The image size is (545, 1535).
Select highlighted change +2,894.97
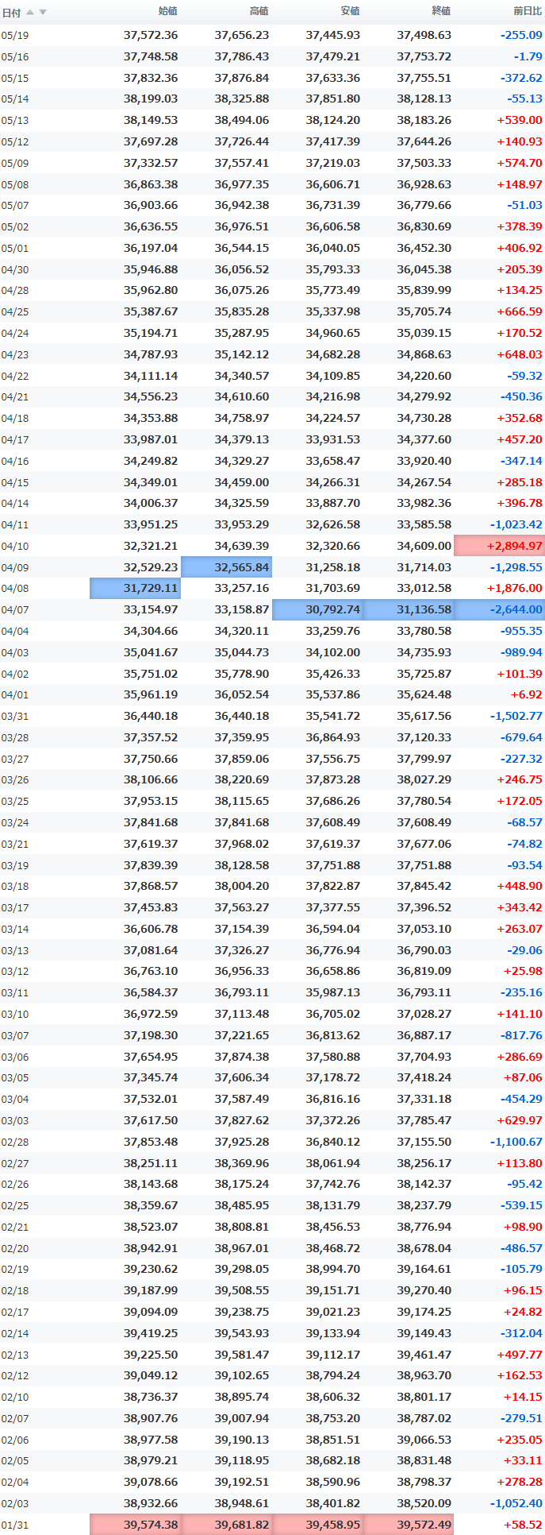pos(499,546)
